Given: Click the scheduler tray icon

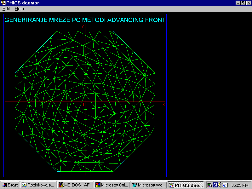Looking at the screenshot, I should tap(225, 185).
